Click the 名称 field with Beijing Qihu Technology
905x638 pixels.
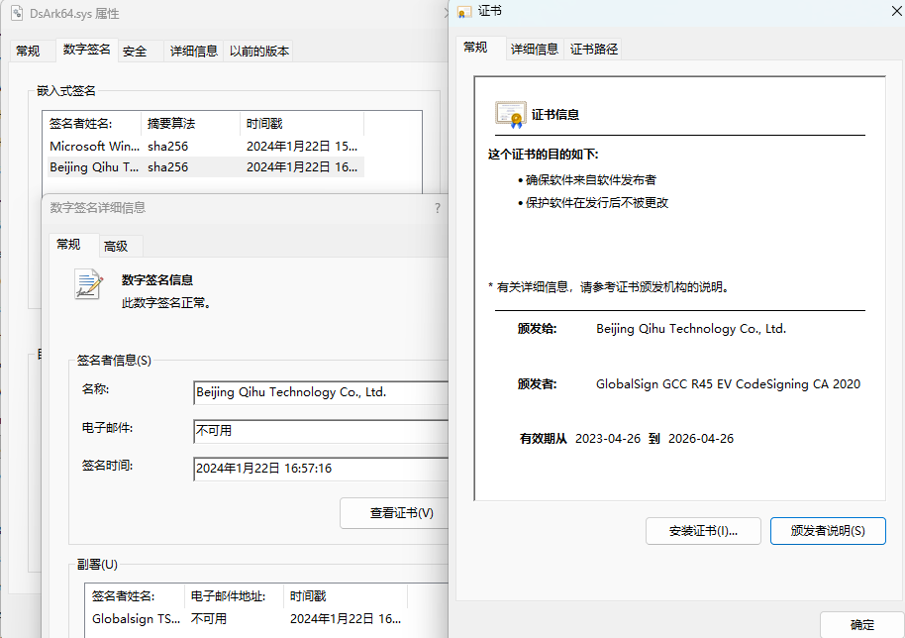(x=321, y=392)
